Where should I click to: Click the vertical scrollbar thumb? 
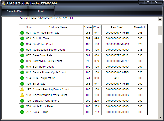(x=160, y=83)
